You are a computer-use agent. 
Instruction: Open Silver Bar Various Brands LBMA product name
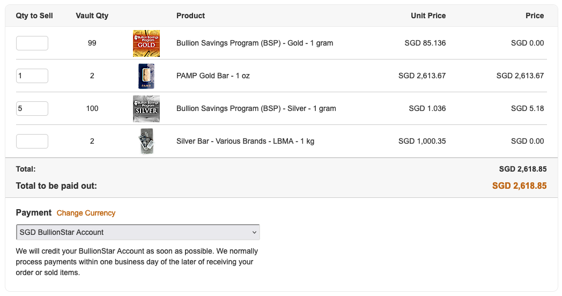point(245,141)
